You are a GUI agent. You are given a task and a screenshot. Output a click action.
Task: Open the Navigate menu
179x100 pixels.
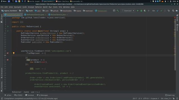(18, 7)
